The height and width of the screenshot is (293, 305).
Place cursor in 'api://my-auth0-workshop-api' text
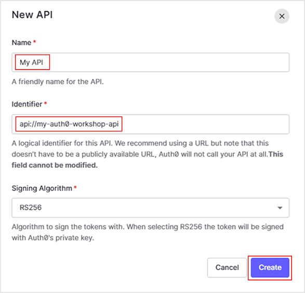pos(69,124)
